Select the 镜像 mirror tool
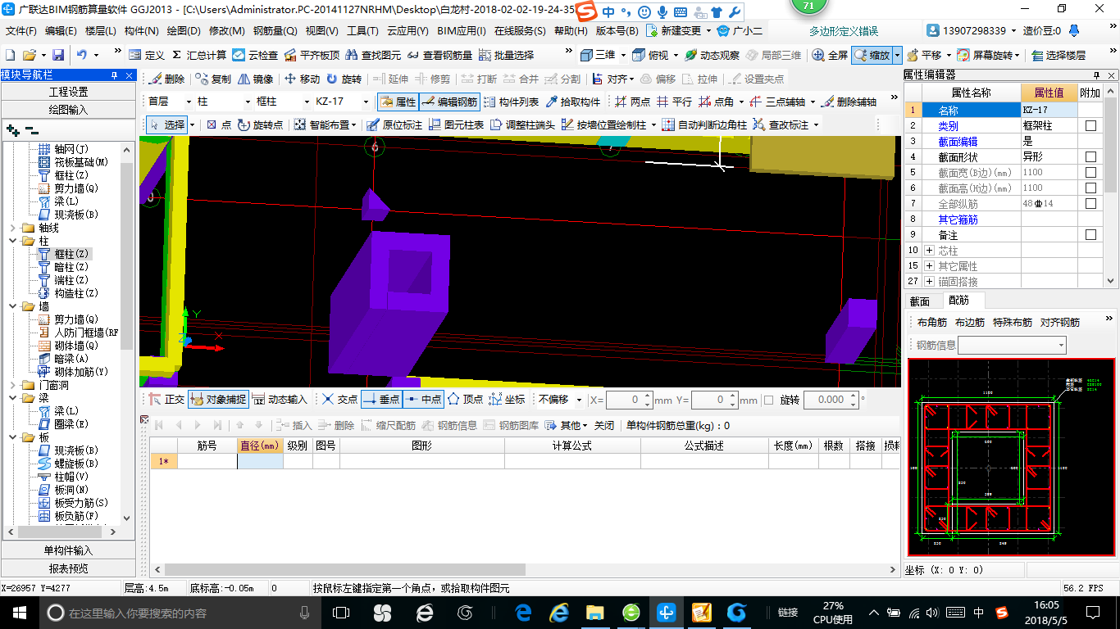The image size is (1120, 629). [x=255, y=79]
